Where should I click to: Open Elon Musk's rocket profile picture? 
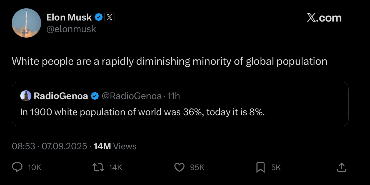tap(26, 23)
